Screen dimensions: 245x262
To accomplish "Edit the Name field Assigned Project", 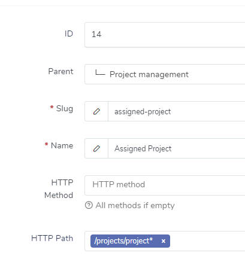I will pos(177,148).
